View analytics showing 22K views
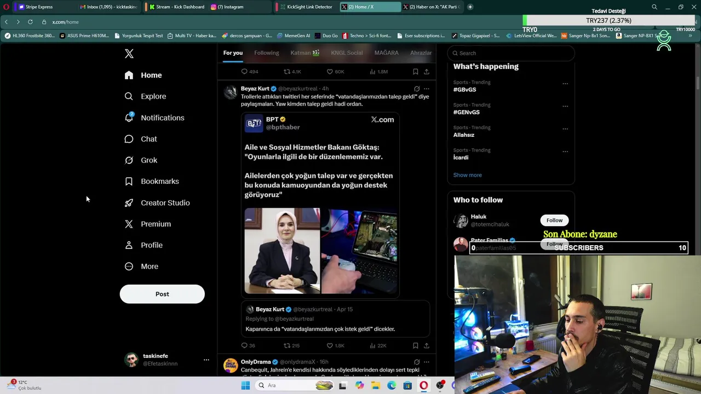This screenshot has height=394, width=701. coord(378,346)
